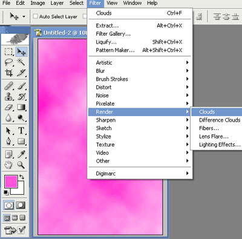This screenshot has width=242, height=239.
Task: Select the Brush tool
Action: (x=21, y=86)
